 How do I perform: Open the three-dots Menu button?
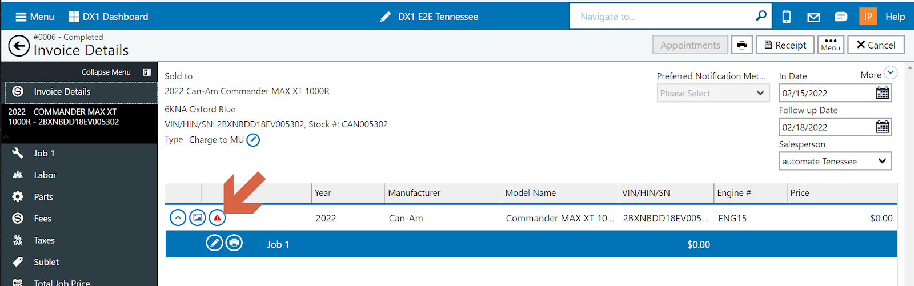831,45
